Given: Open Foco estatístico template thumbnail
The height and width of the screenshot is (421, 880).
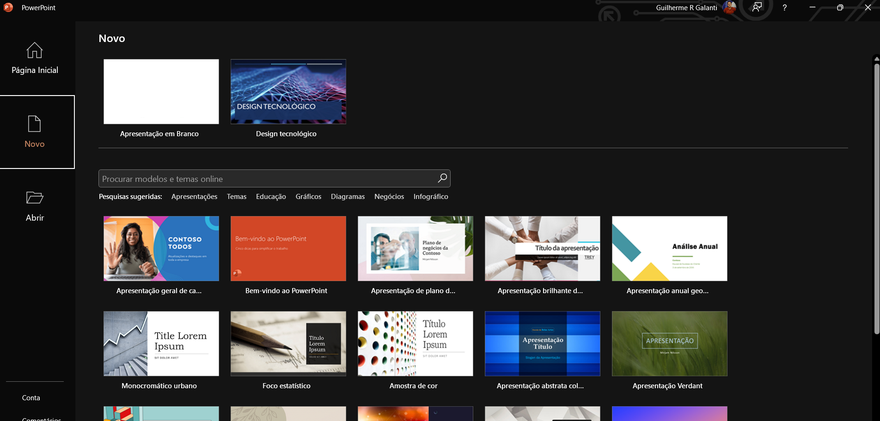Looking at the screenshot, I should coord(288,343).
